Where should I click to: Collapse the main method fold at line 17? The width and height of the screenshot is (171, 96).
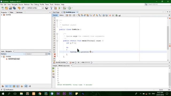click(57, 41)
